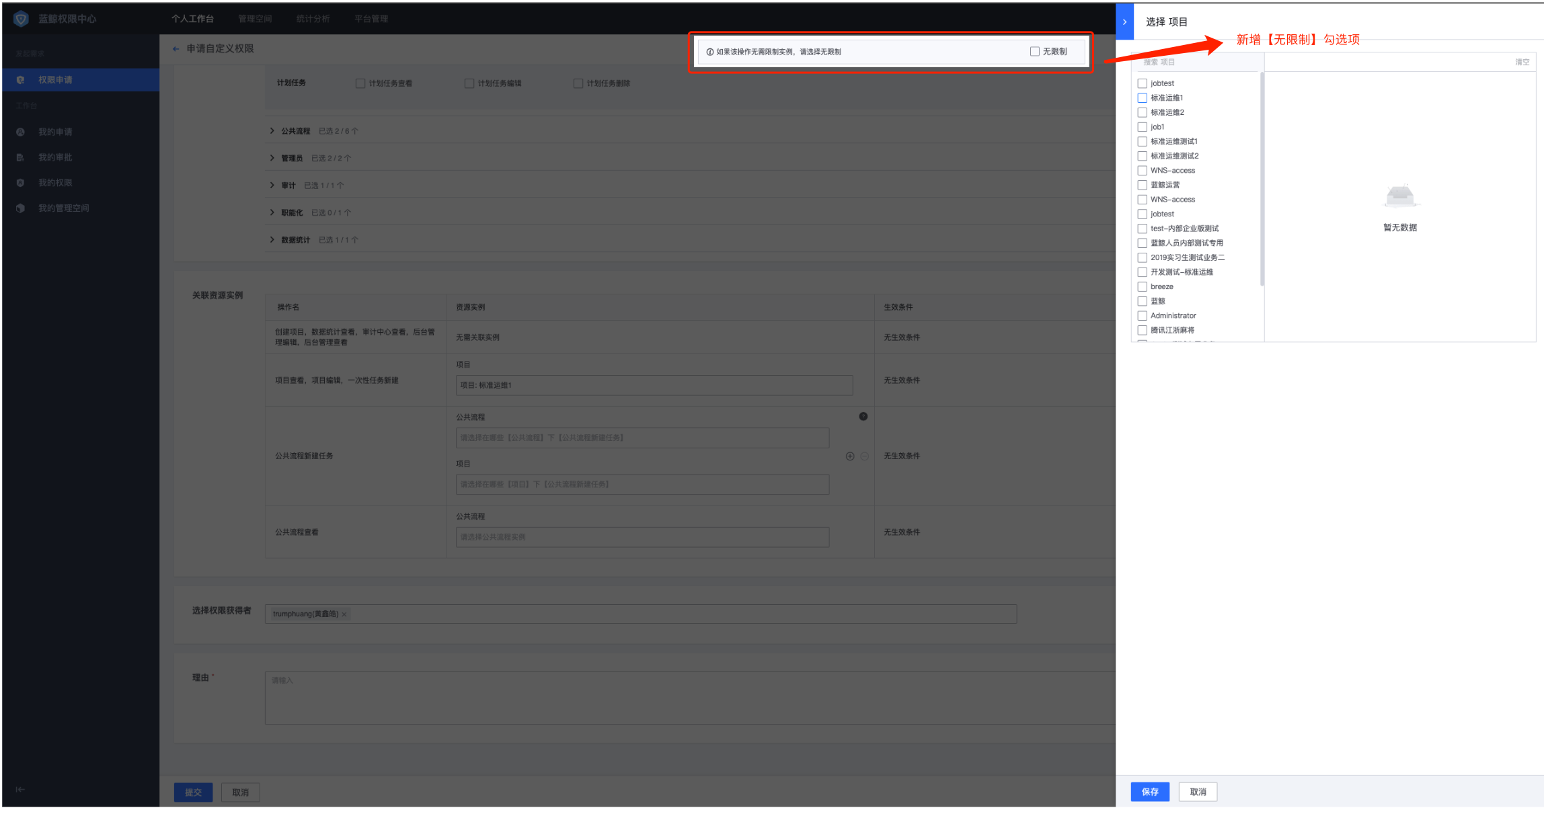Switch to the 管理空间 tab
Screen dimensions: 1544x816
coord(255,19)
